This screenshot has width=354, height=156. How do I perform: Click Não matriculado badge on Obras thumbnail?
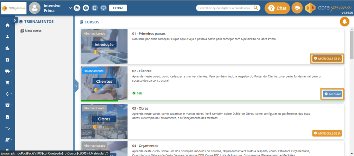tap(94, 108)
